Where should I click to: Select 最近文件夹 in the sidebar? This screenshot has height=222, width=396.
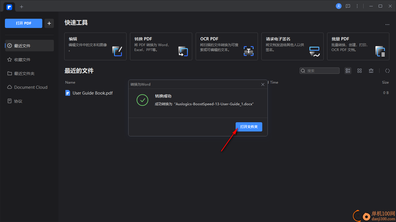[x=30, y=74]
